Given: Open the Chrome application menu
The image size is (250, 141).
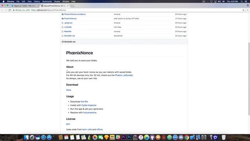Looking at the screenshot, I should (x=11, y=2).
